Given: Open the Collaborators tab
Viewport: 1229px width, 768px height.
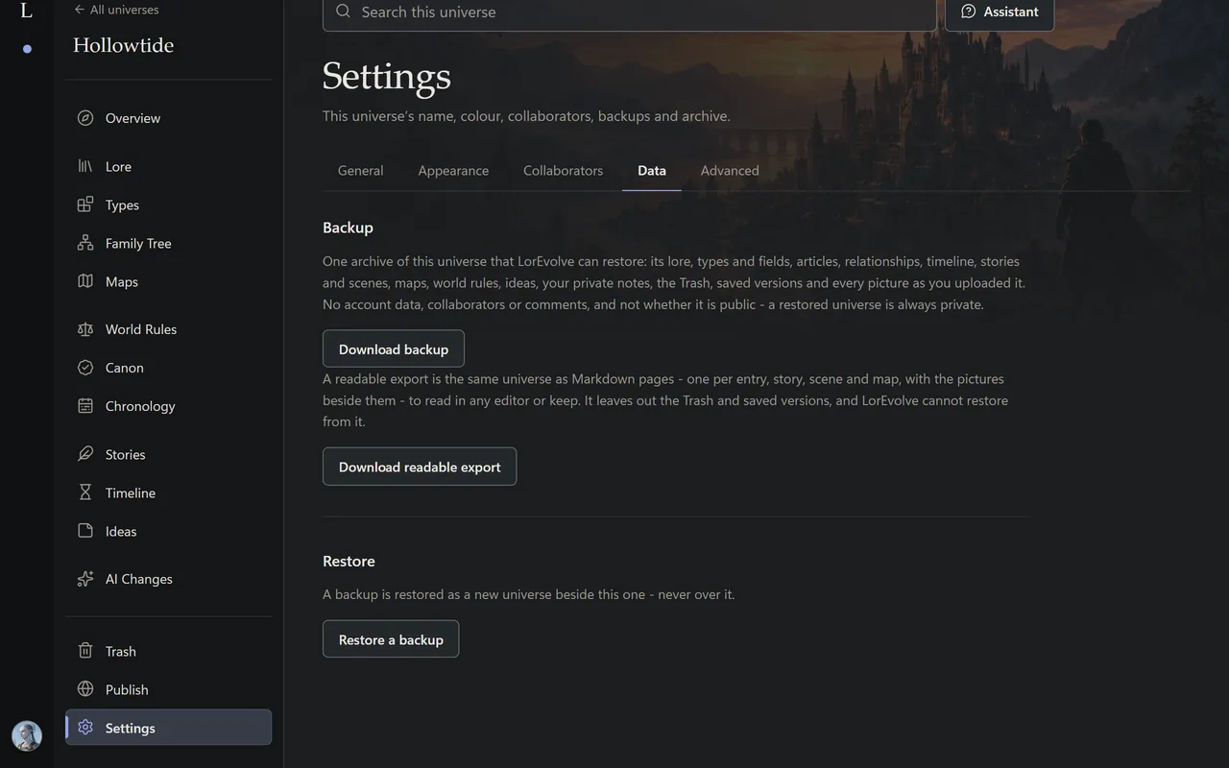Looking at the screenshot, I should coord(563,171).
